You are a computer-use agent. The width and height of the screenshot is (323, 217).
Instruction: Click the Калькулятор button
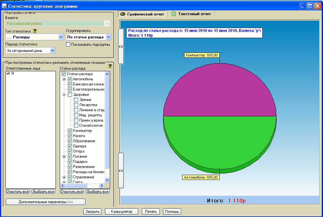click(x=121, y=212)
